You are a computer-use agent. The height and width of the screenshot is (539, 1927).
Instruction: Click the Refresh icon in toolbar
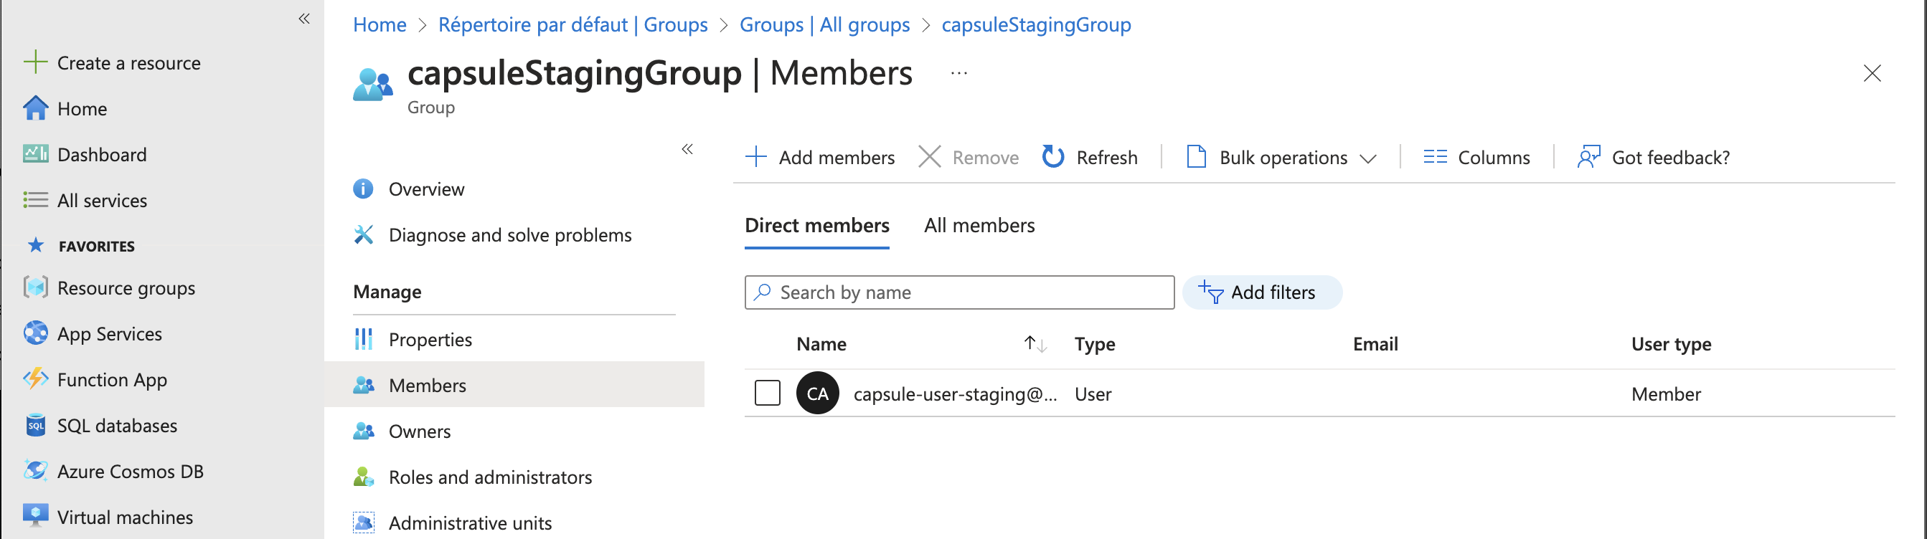[1052, 157]
